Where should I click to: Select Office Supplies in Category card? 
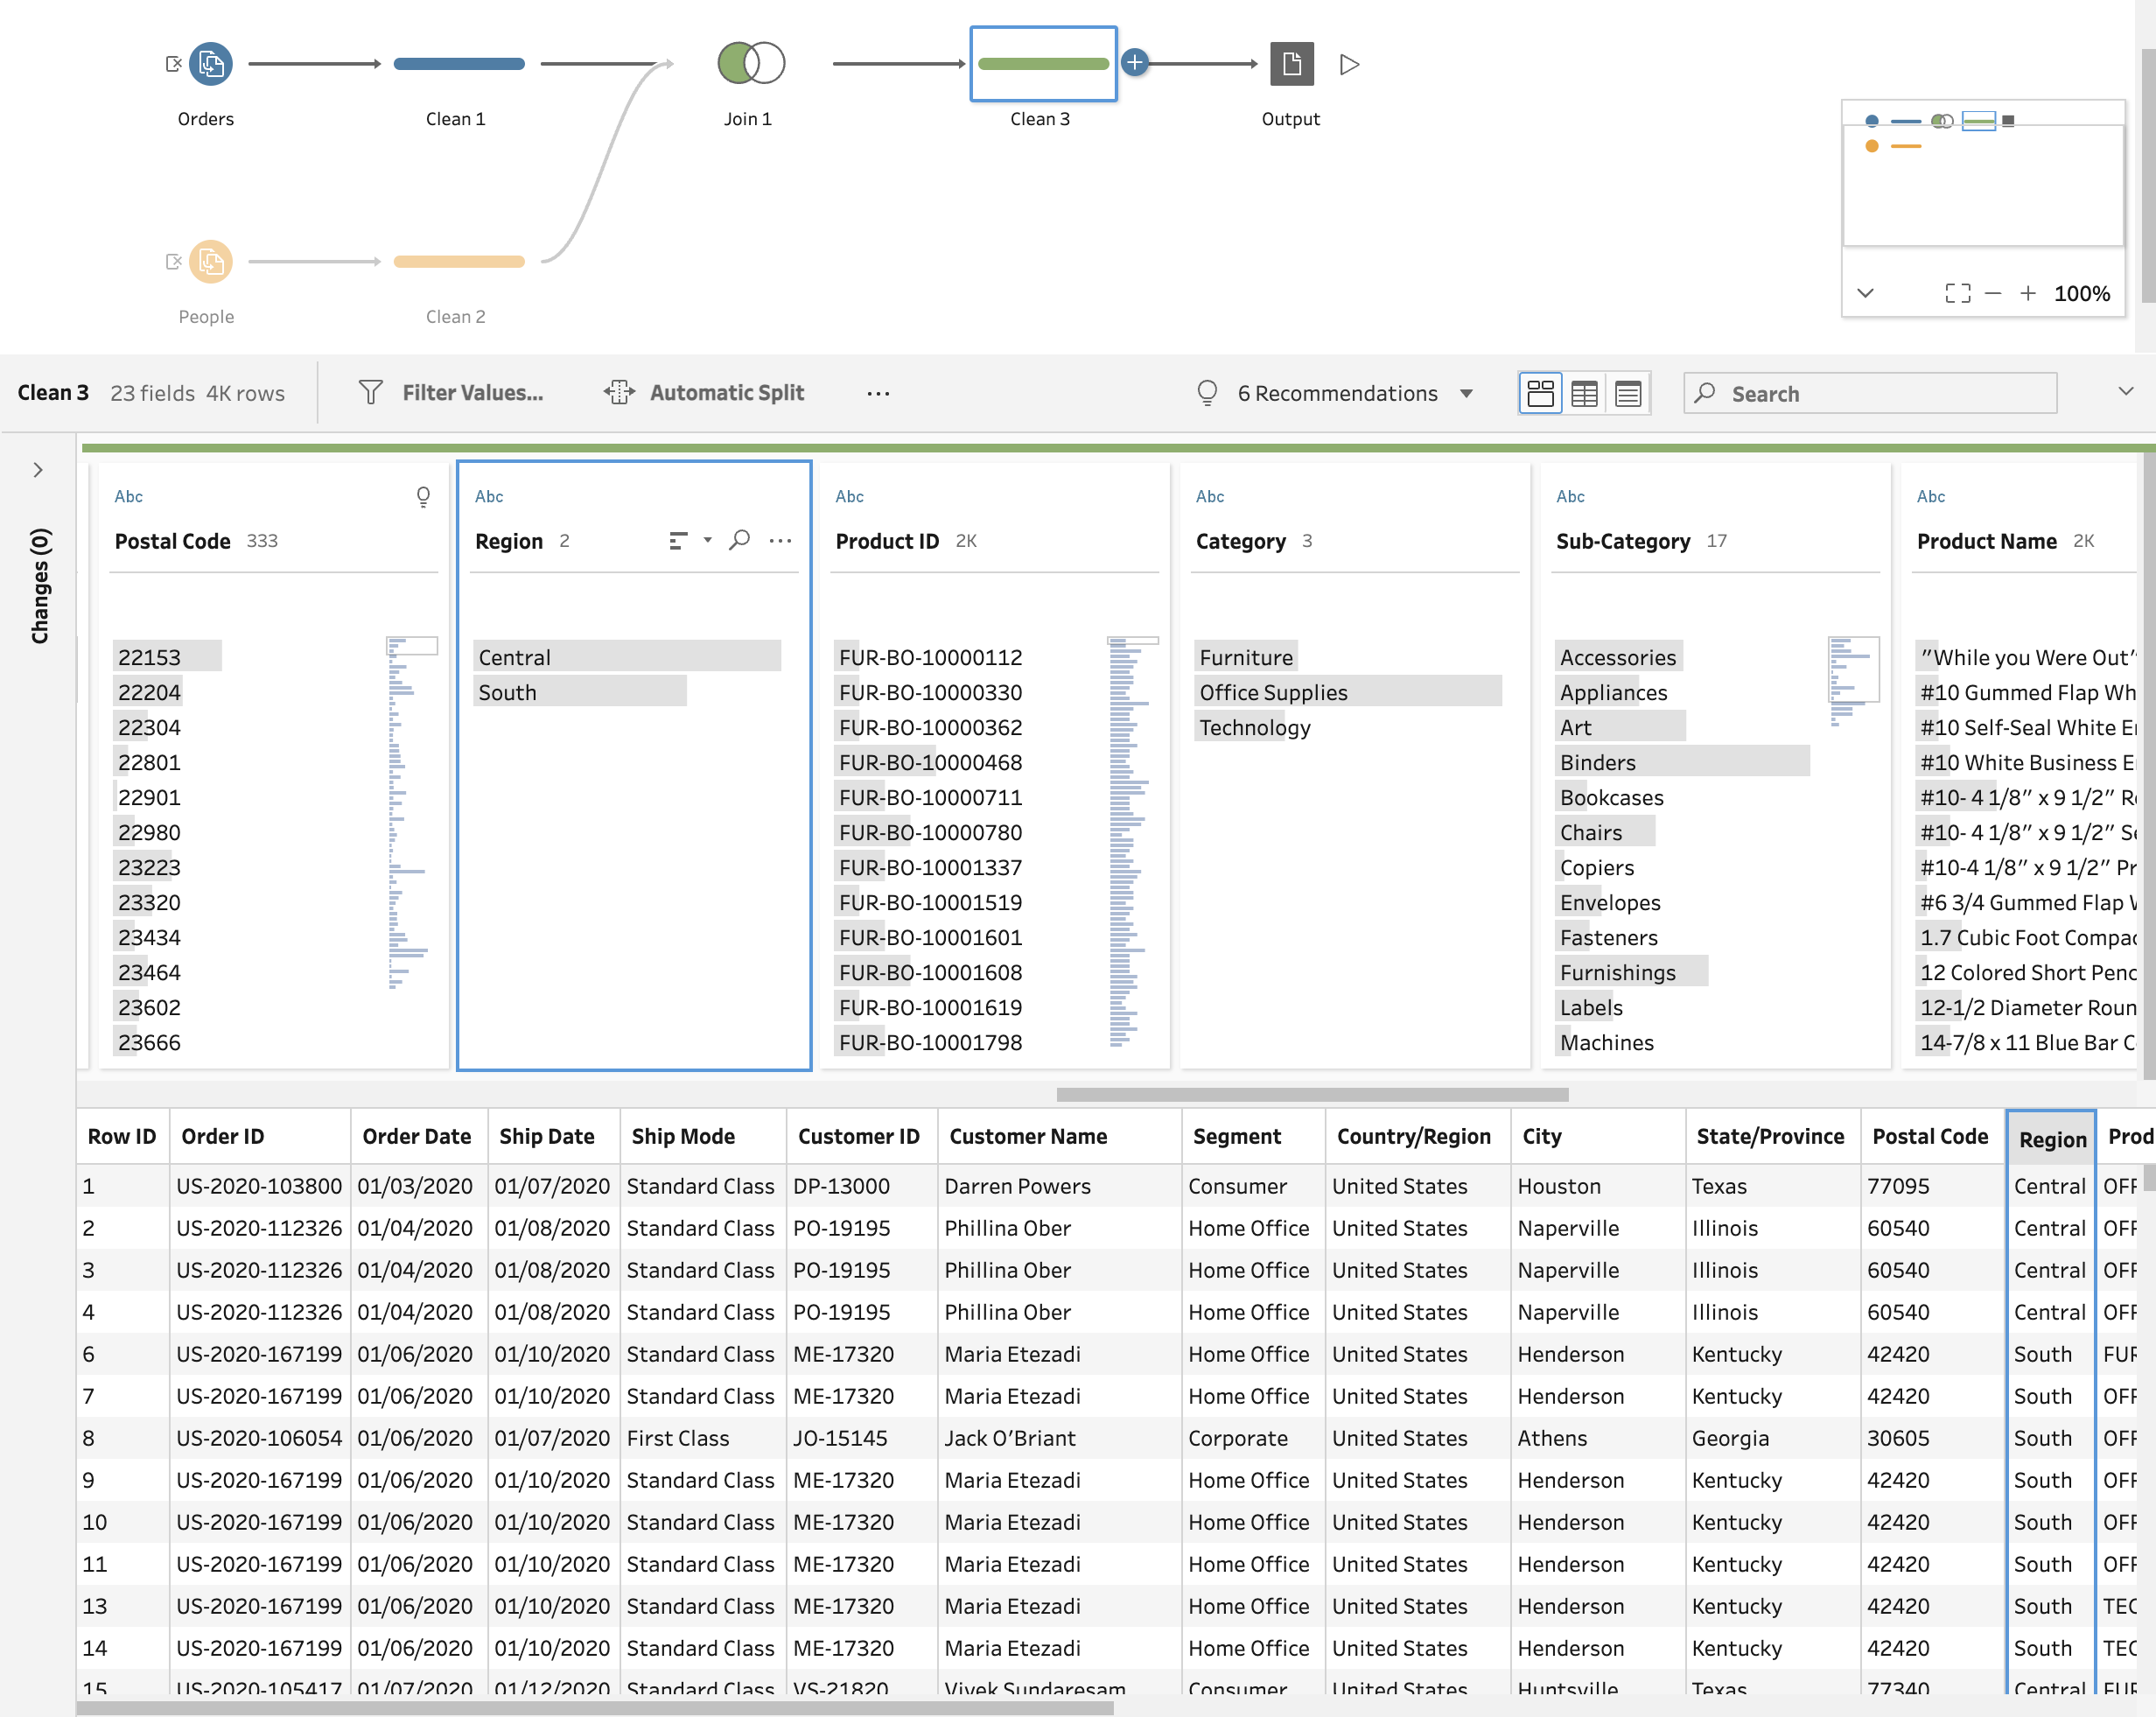click(1347, 692)
